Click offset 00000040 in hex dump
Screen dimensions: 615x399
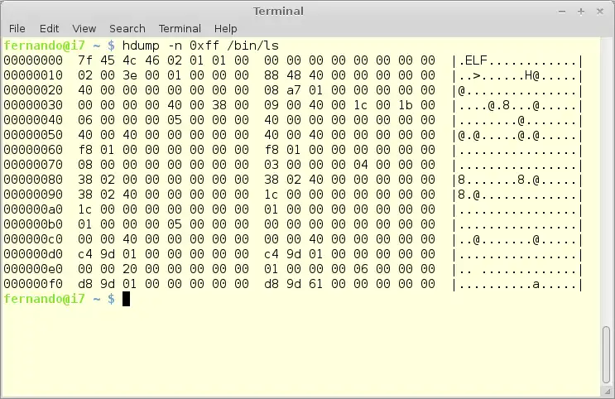tap(33, 120)
